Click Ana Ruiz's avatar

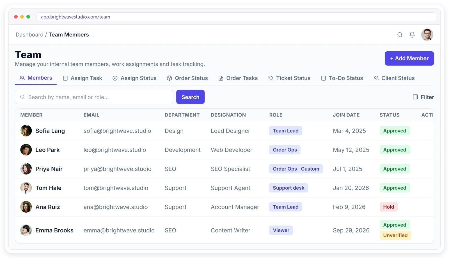pyautogui.click(x=26, y=207)
